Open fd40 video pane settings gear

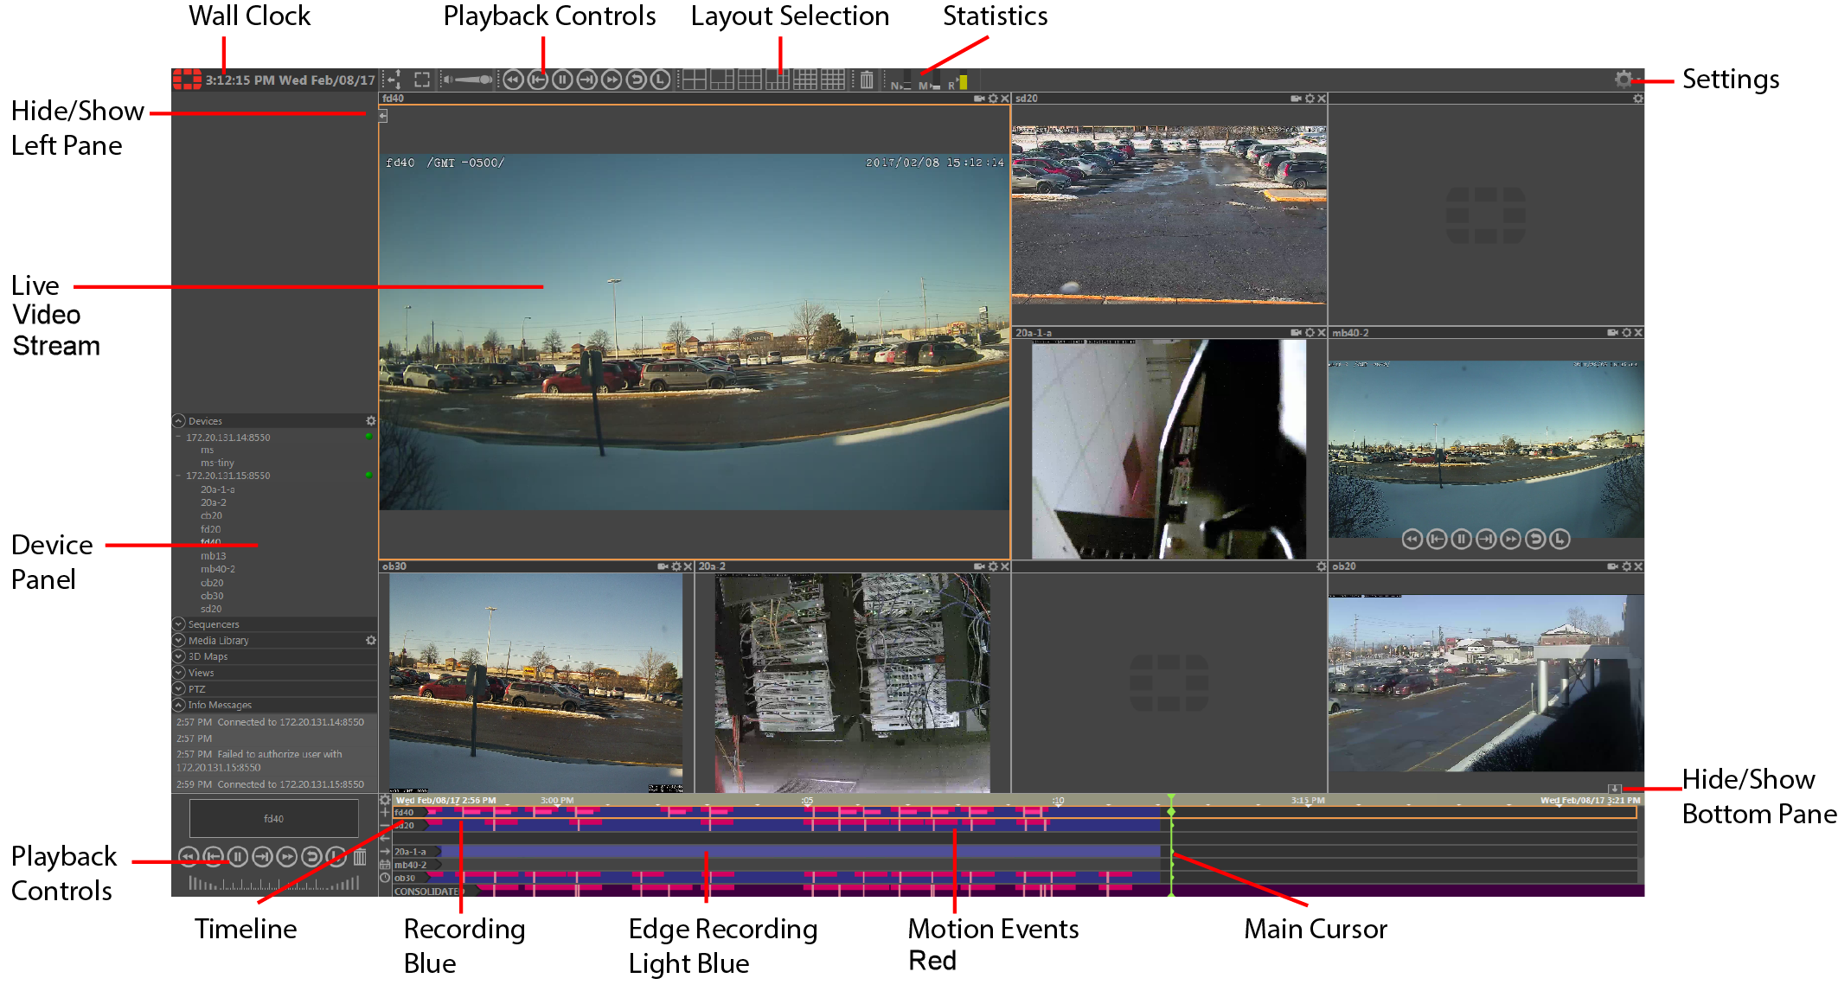(x=993, y=99)
